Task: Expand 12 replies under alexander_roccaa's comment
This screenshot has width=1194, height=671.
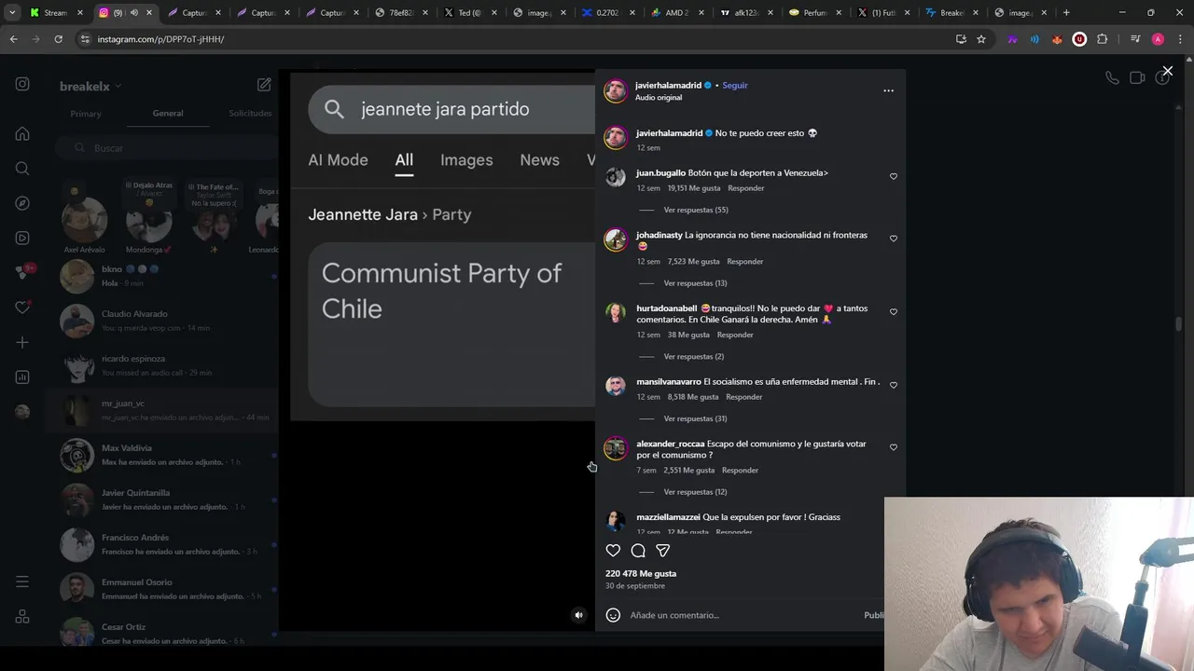Action: [695, 492]
